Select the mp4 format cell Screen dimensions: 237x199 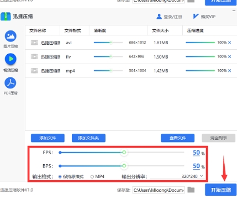click(x=70, y=71)
